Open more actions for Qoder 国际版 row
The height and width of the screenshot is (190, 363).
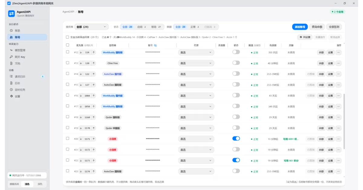338,117
